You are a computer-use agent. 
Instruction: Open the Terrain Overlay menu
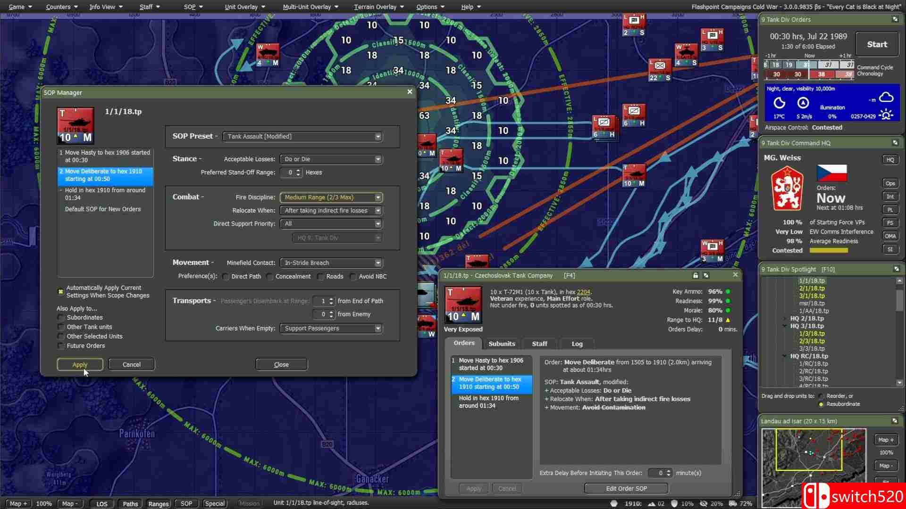(375, 7)
